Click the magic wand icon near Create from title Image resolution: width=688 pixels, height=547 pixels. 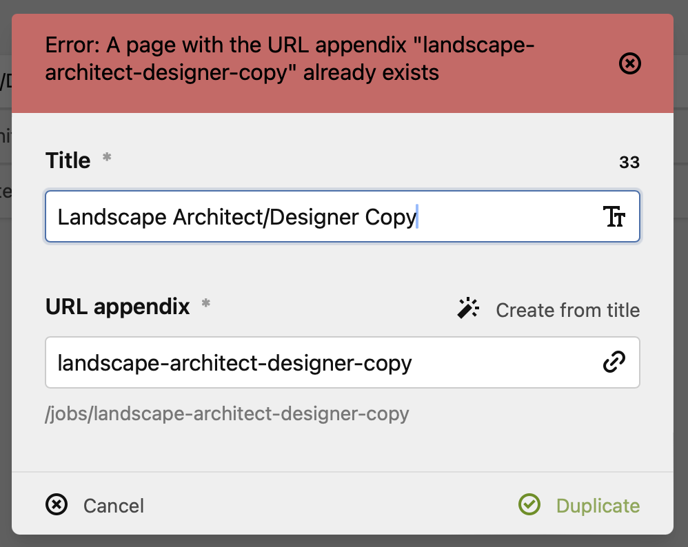(x=467, y=309)
